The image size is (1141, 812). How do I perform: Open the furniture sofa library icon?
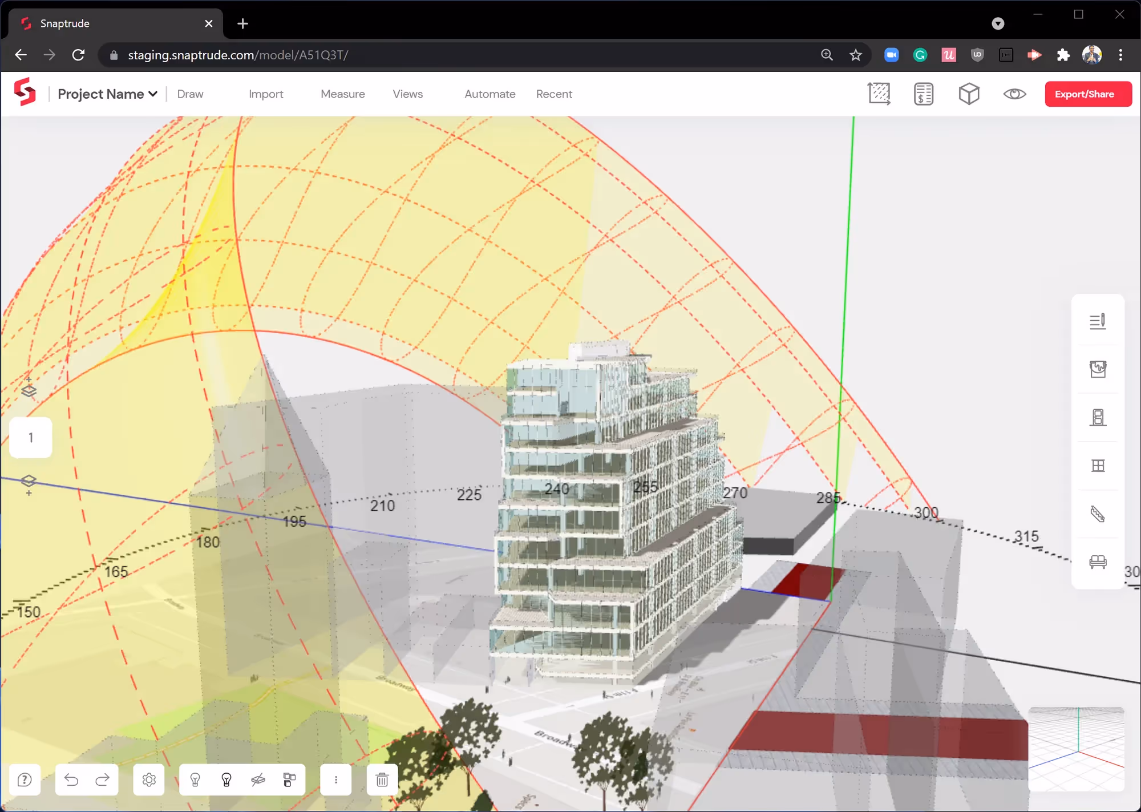pos(1098,562)
